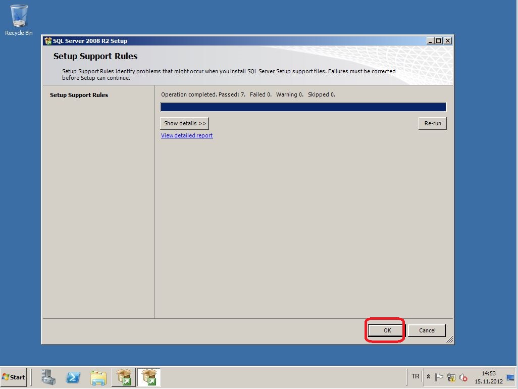Click the Operation completed status text
518x389 pixels.
click(x=248, y=94)
